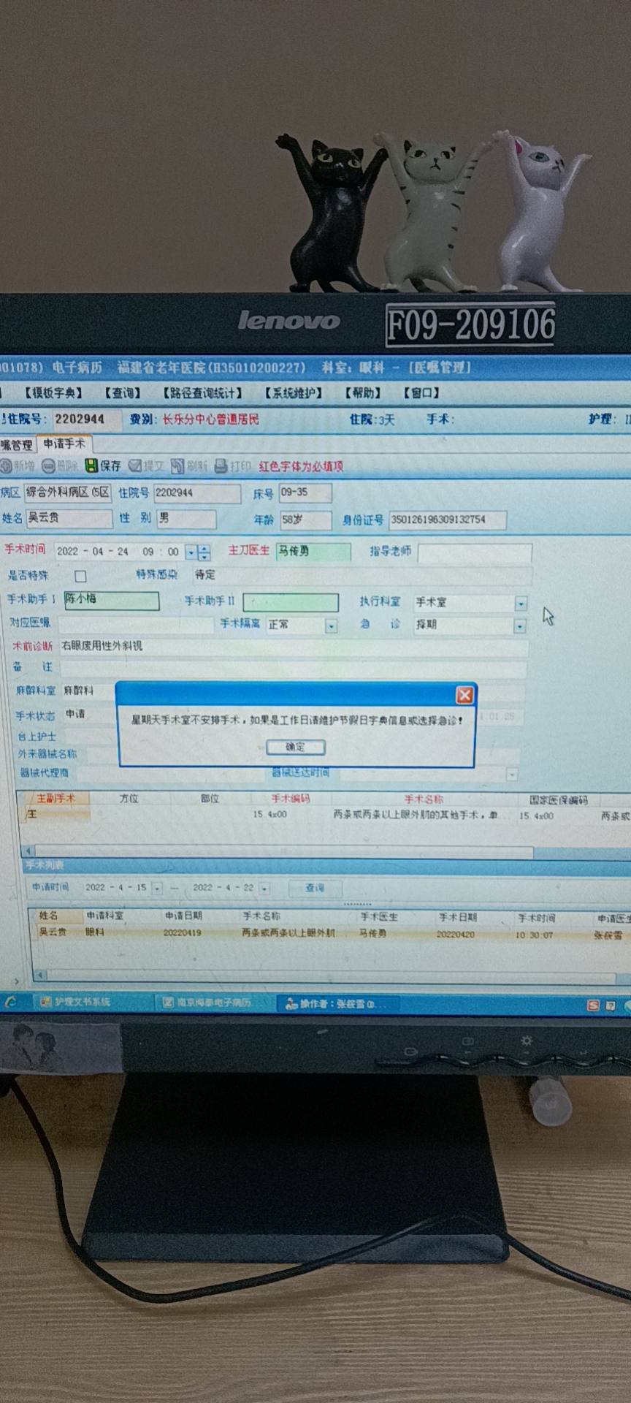Click the 姓名 field 吴云贵
The image size is (631, 1403).
pyautogui.click(x=69, y=518)
